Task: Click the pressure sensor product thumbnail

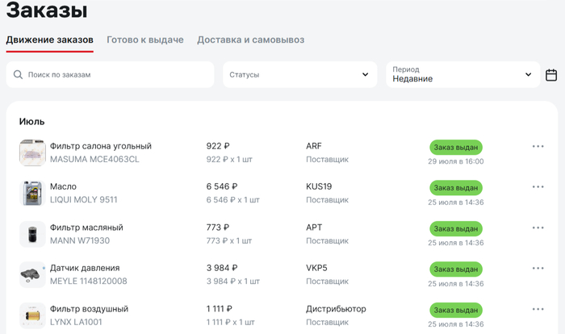Action: [x=32, y=275]
